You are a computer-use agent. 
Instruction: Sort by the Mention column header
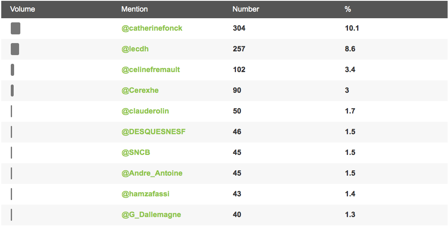pyautogui.click(x=134, y=9)
